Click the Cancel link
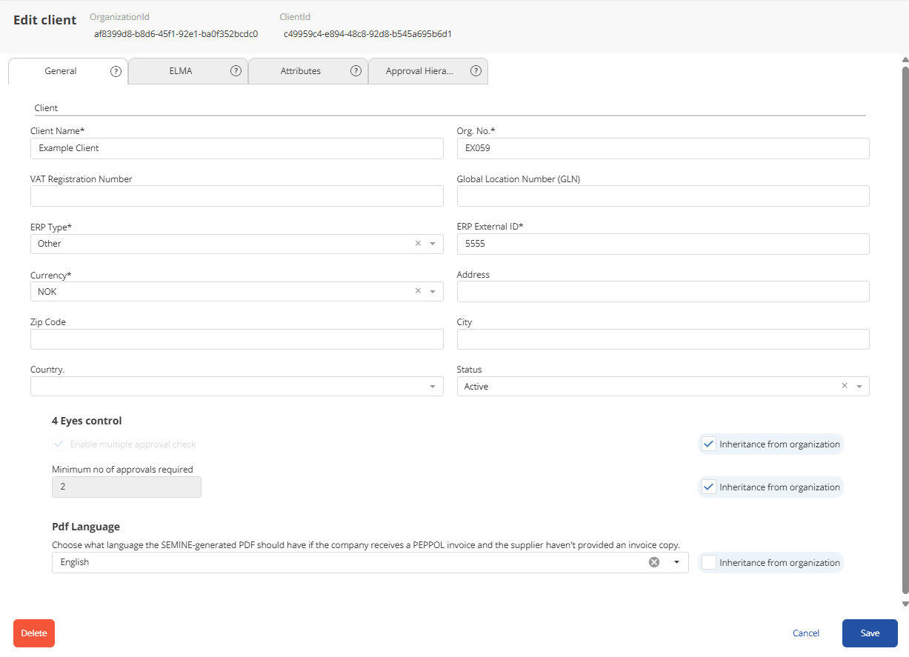This screenshot has width=909, height=657. point(806,633)
